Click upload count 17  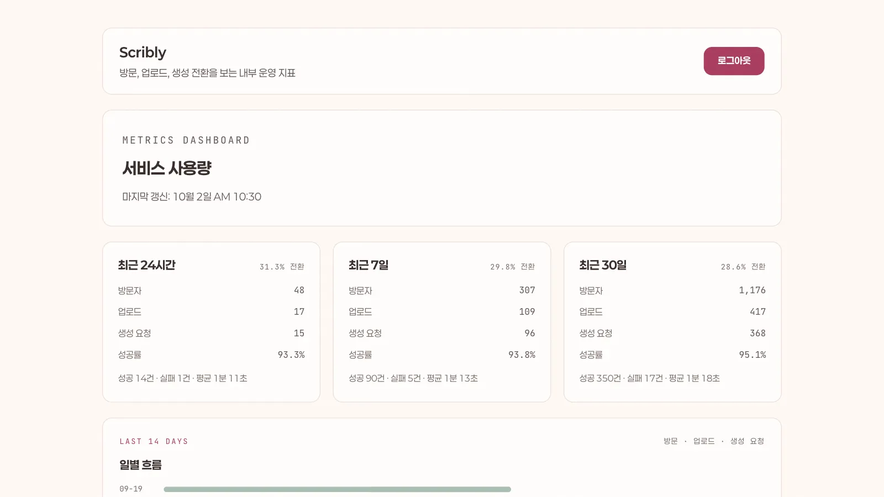(x=299, y=311)
